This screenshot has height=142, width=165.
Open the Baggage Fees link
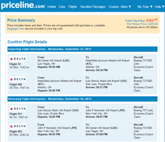(x=16, y=29)
